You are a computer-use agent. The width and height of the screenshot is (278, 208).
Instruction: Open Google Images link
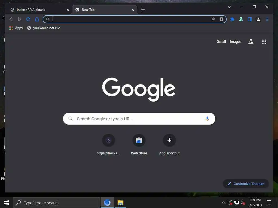[x=235, y=41]
